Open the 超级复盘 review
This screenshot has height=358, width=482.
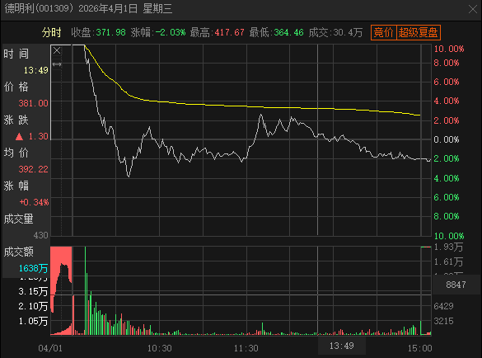tap(419, 32)
